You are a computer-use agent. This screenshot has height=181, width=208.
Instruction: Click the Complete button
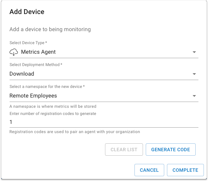pos(185,170)
